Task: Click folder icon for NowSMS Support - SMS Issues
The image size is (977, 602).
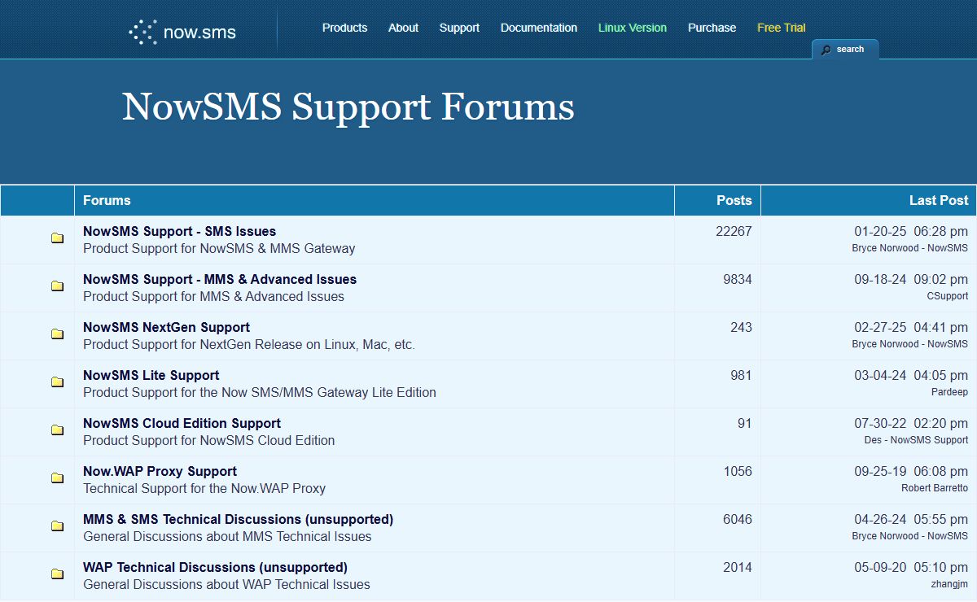Action: tap(58, 238)
